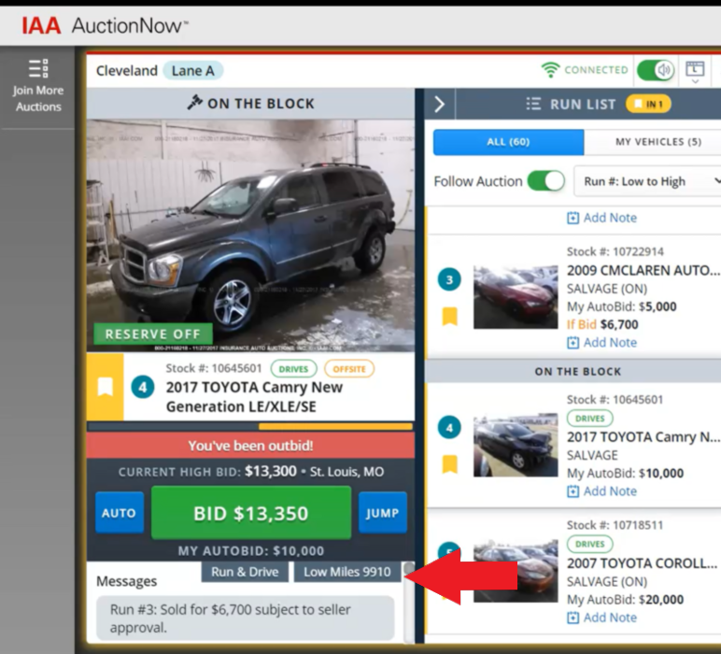Click the IN 1 bookmark badge
The height and width of the screenshot is (654, 721).
tap(648, 105)
